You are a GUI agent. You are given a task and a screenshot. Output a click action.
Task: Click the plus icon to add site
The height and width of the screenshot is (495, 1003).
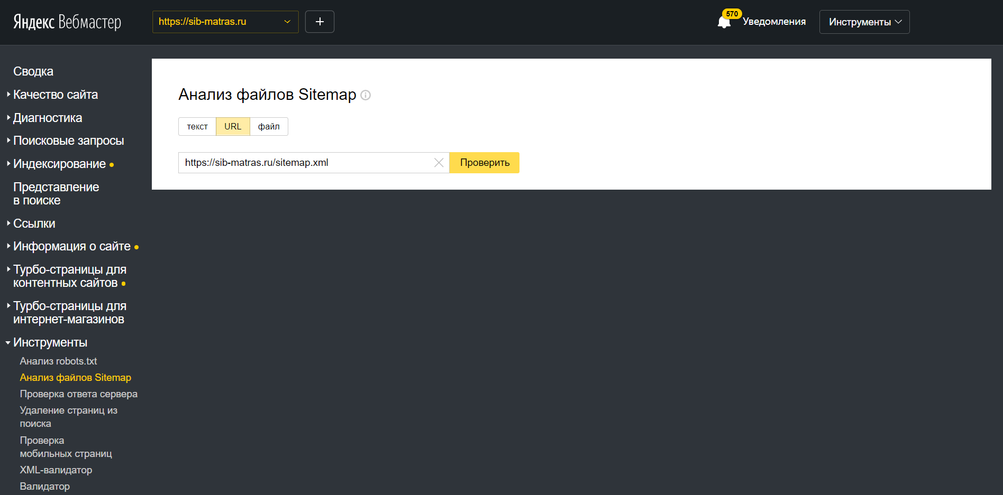[320, 22]
